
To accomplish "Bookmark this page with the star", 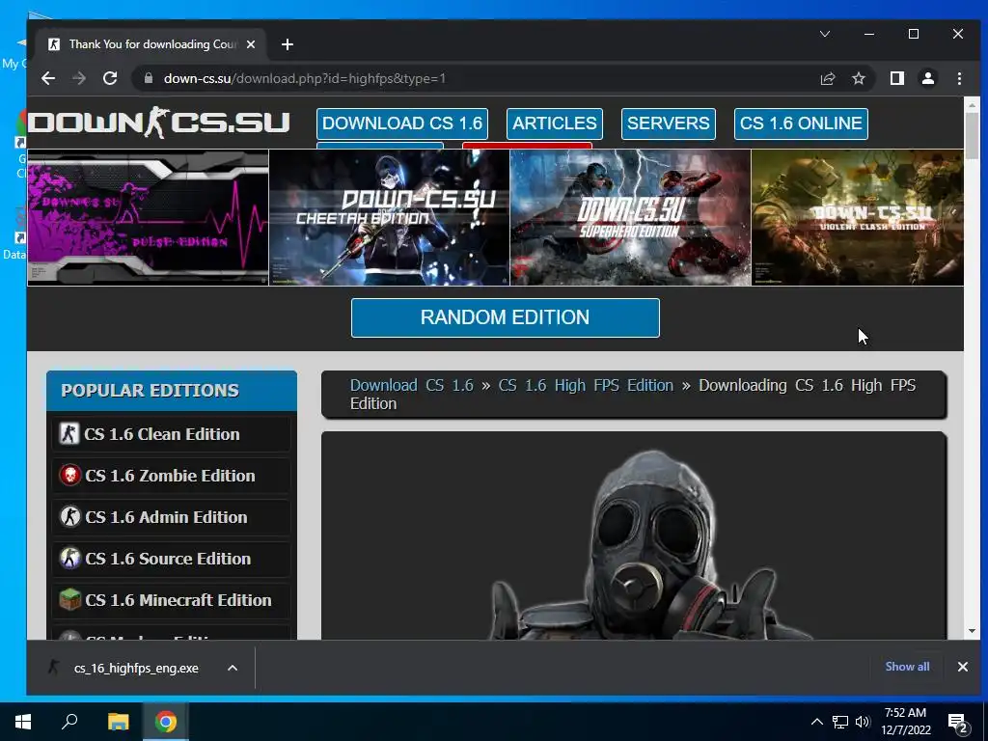I will (858, 78).
